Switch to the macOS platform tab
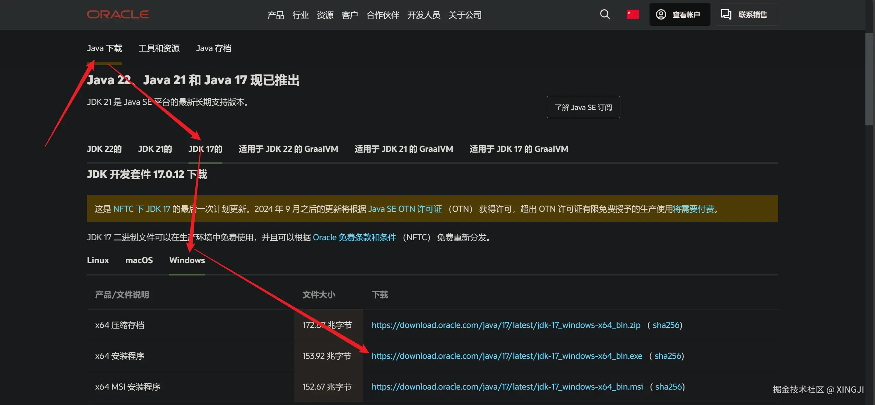Screen dimensions: 875x405 click(139, 260)
